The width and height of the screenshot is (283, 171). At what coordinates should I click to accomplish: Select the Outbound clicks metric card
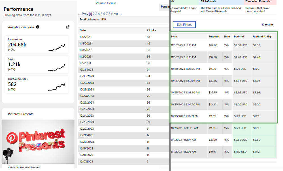click(37, 84)
